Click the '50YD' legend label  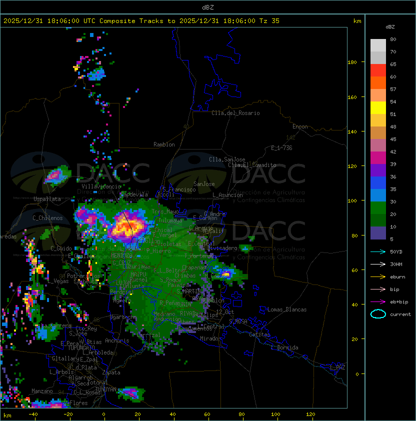(396, 251)
